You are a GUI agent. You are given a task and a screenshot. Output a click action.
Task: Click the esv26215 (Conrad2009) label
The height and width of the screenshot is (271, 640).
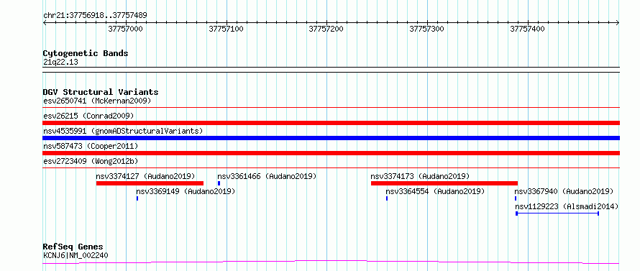point(88,116)
